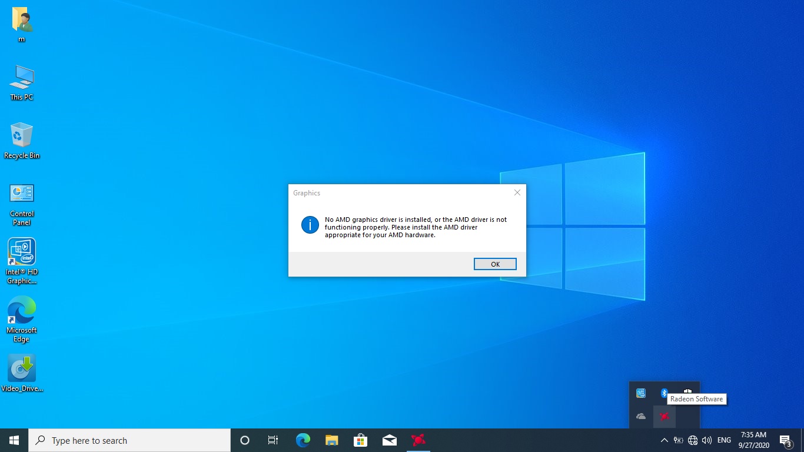Click the Intel graphics icon in tray overflow

coord(641,393)
